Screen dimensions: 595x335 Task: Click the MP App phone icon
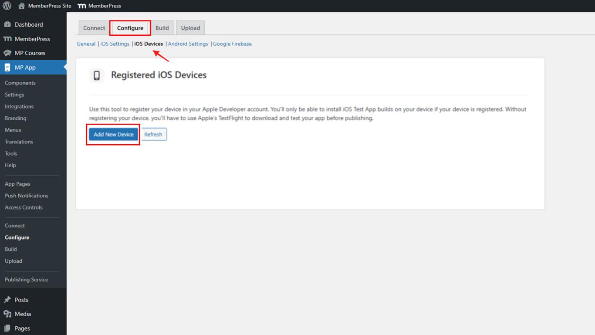(x=7, y=68)
